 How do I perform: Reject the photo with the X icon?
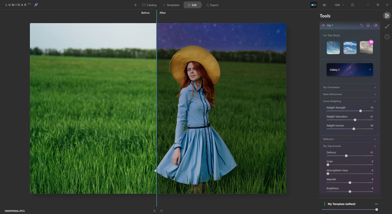coord(154,211)
